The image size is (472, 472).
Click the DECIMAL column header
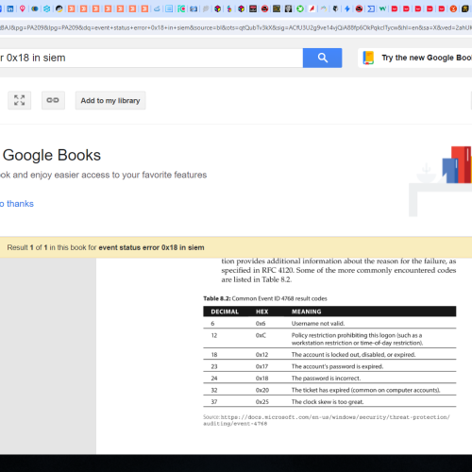coord(225,312)
